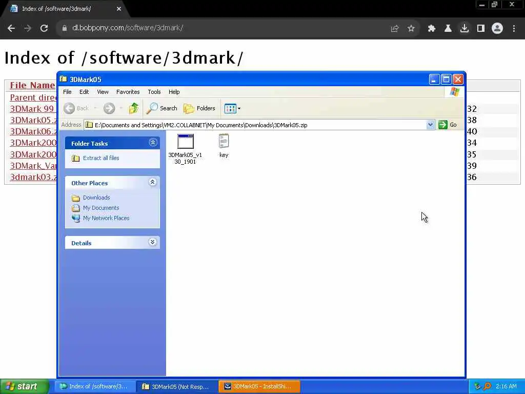The width and height of the screenshot is (525, 394).
Task: Maximize the 3DMark05 explorer window
Action: pos(446,80)
